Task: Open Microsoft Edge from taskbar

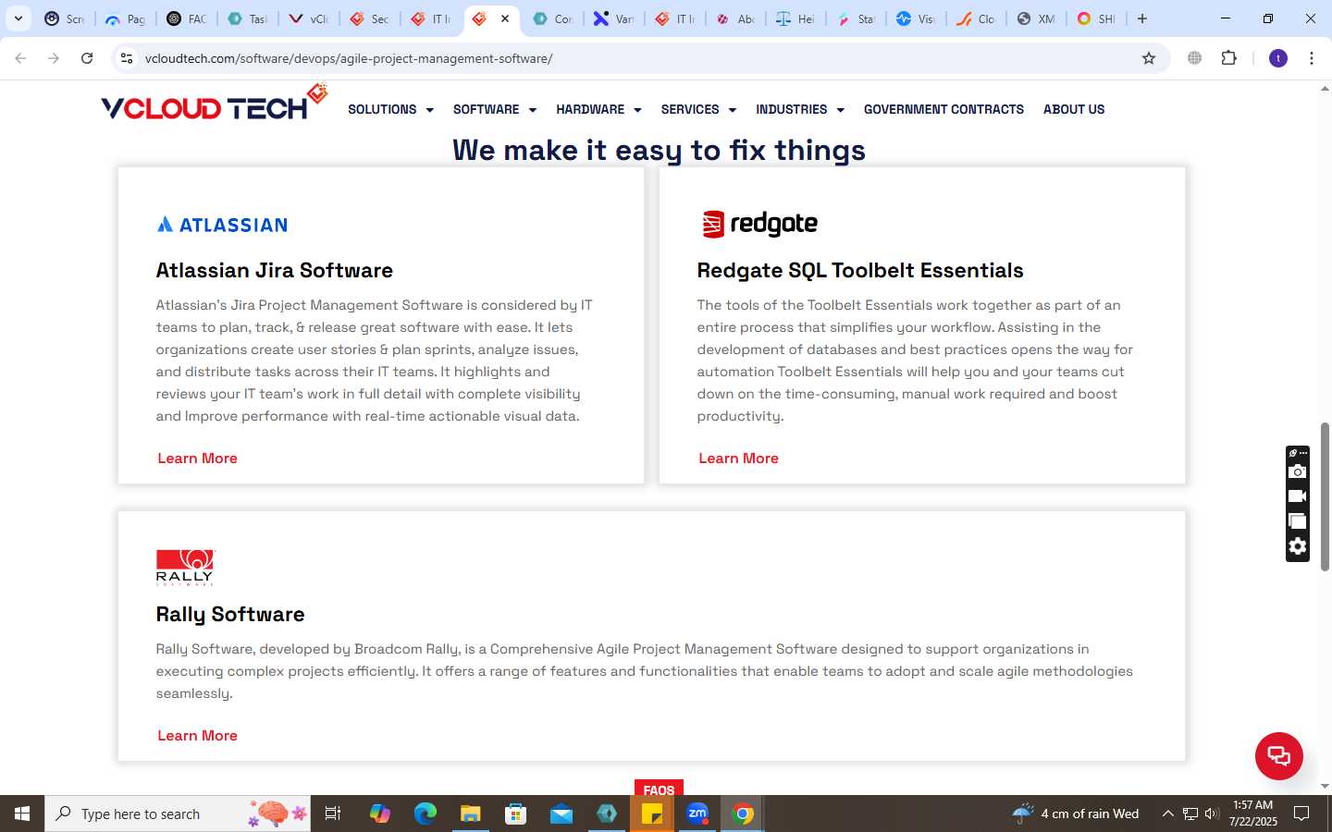Action: [425, 814]
